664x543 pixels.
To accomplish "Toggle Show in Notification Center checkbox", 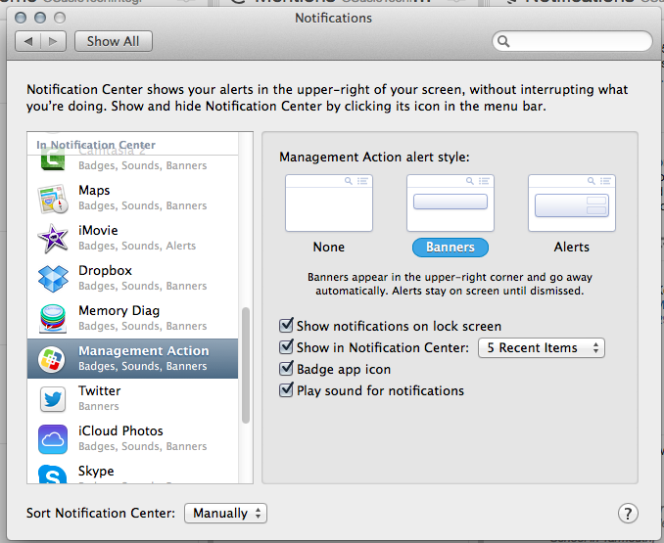I will pos(286,347).
